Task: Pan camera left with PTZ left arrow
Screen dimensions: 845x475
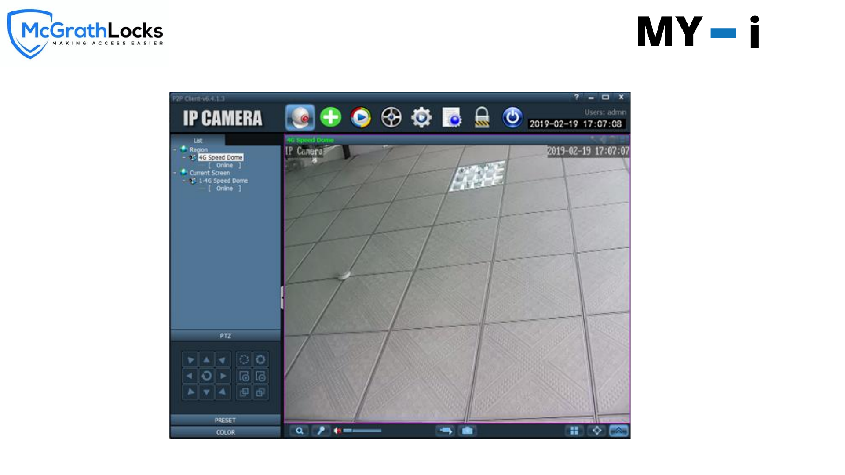Action: click(x=190, y=376)
